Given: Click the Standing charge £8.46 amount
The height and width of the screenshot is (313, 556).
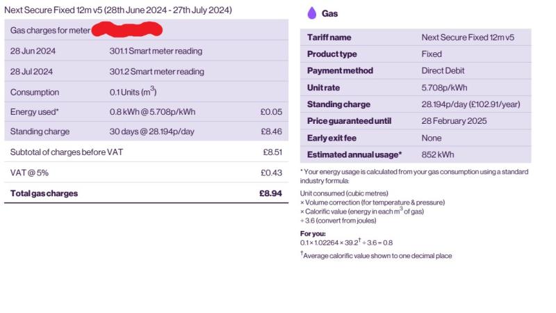Looking at the screenshot, I should (x=271, y=131).
